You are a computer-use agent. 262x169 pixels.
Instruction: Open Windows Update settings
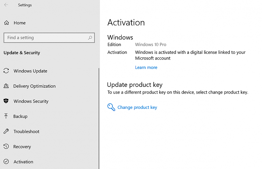30,71
